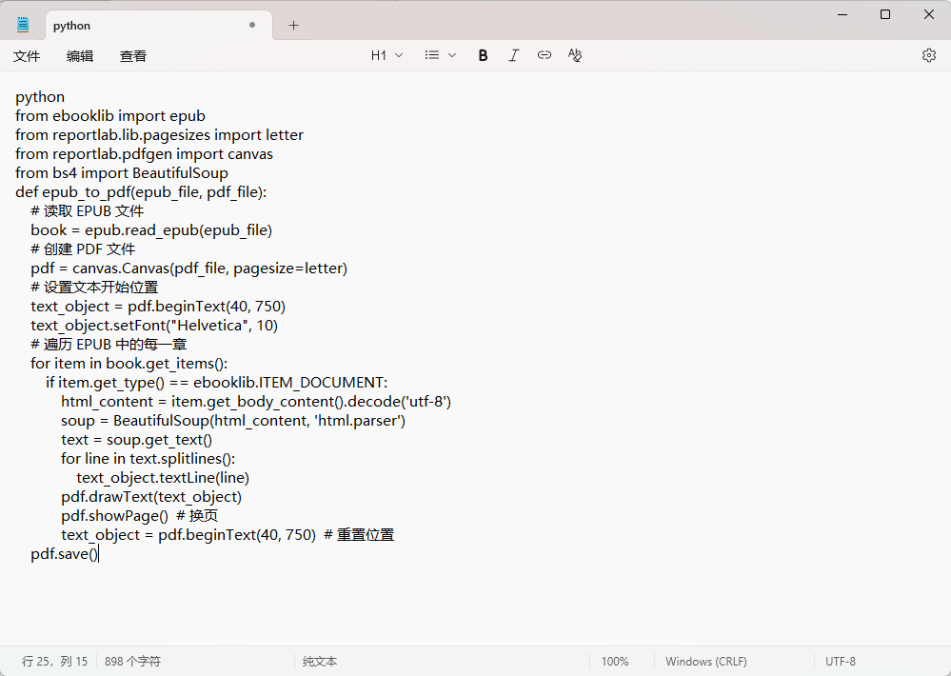Add a new tab with plus button
Image resolution: width=951 pixels, height=676 pixels.
[x=293, y=26]
